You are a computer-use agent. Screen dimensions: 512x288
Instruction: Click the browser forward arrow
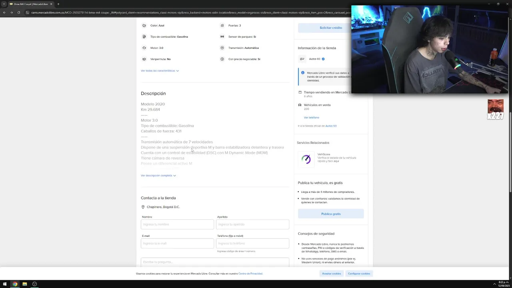pos(11,12)
